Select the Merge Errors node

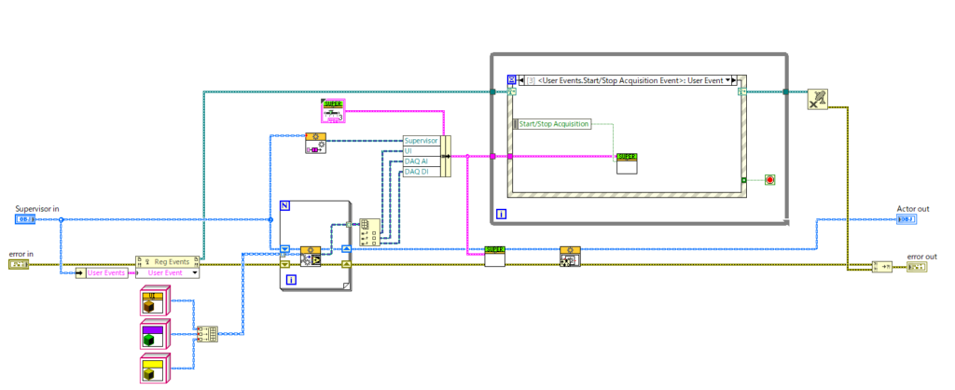click(882, 267)
